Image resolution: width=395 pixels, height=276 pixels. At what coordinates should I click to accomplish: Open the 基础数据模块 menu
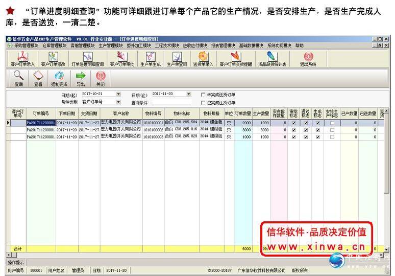point(251,45)
